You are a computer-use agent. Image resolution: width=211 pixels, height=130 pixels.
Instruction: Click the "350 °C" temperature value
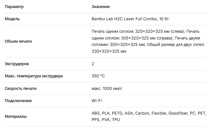click(98, 76)
